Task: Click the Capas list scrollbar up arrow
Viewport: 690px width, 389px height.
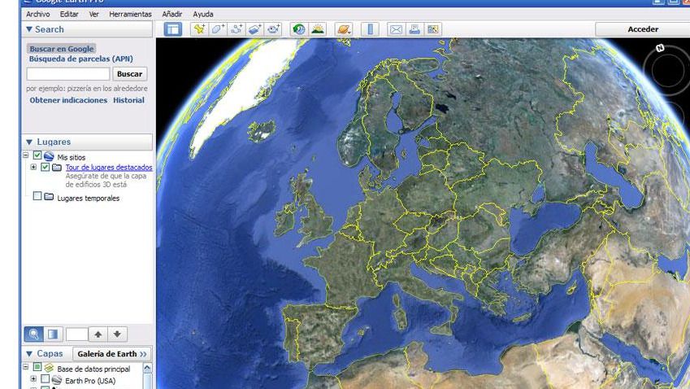Action: point(147,368)
